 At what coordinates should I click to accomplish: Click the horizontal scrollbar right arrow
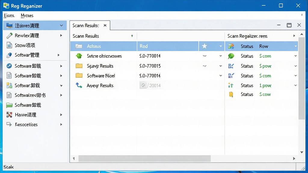tap(294, 159)
